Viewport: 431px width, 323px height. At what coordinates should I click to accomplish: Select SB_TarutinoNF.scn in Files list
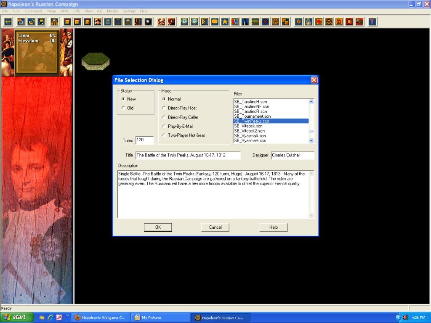pyautogui.click(x=271, y=106)
